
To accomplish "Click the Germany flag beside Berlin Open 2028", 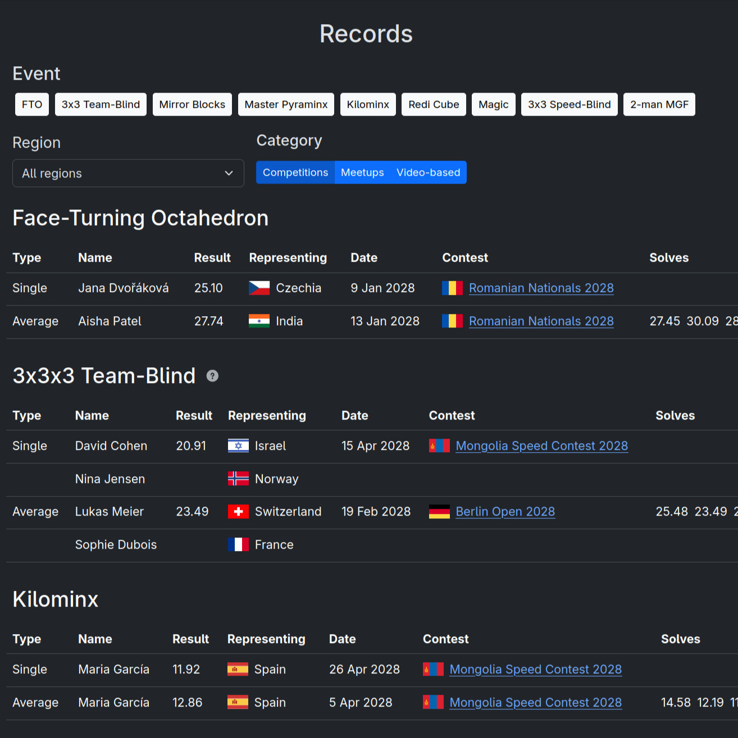I will tap(439, 512).
